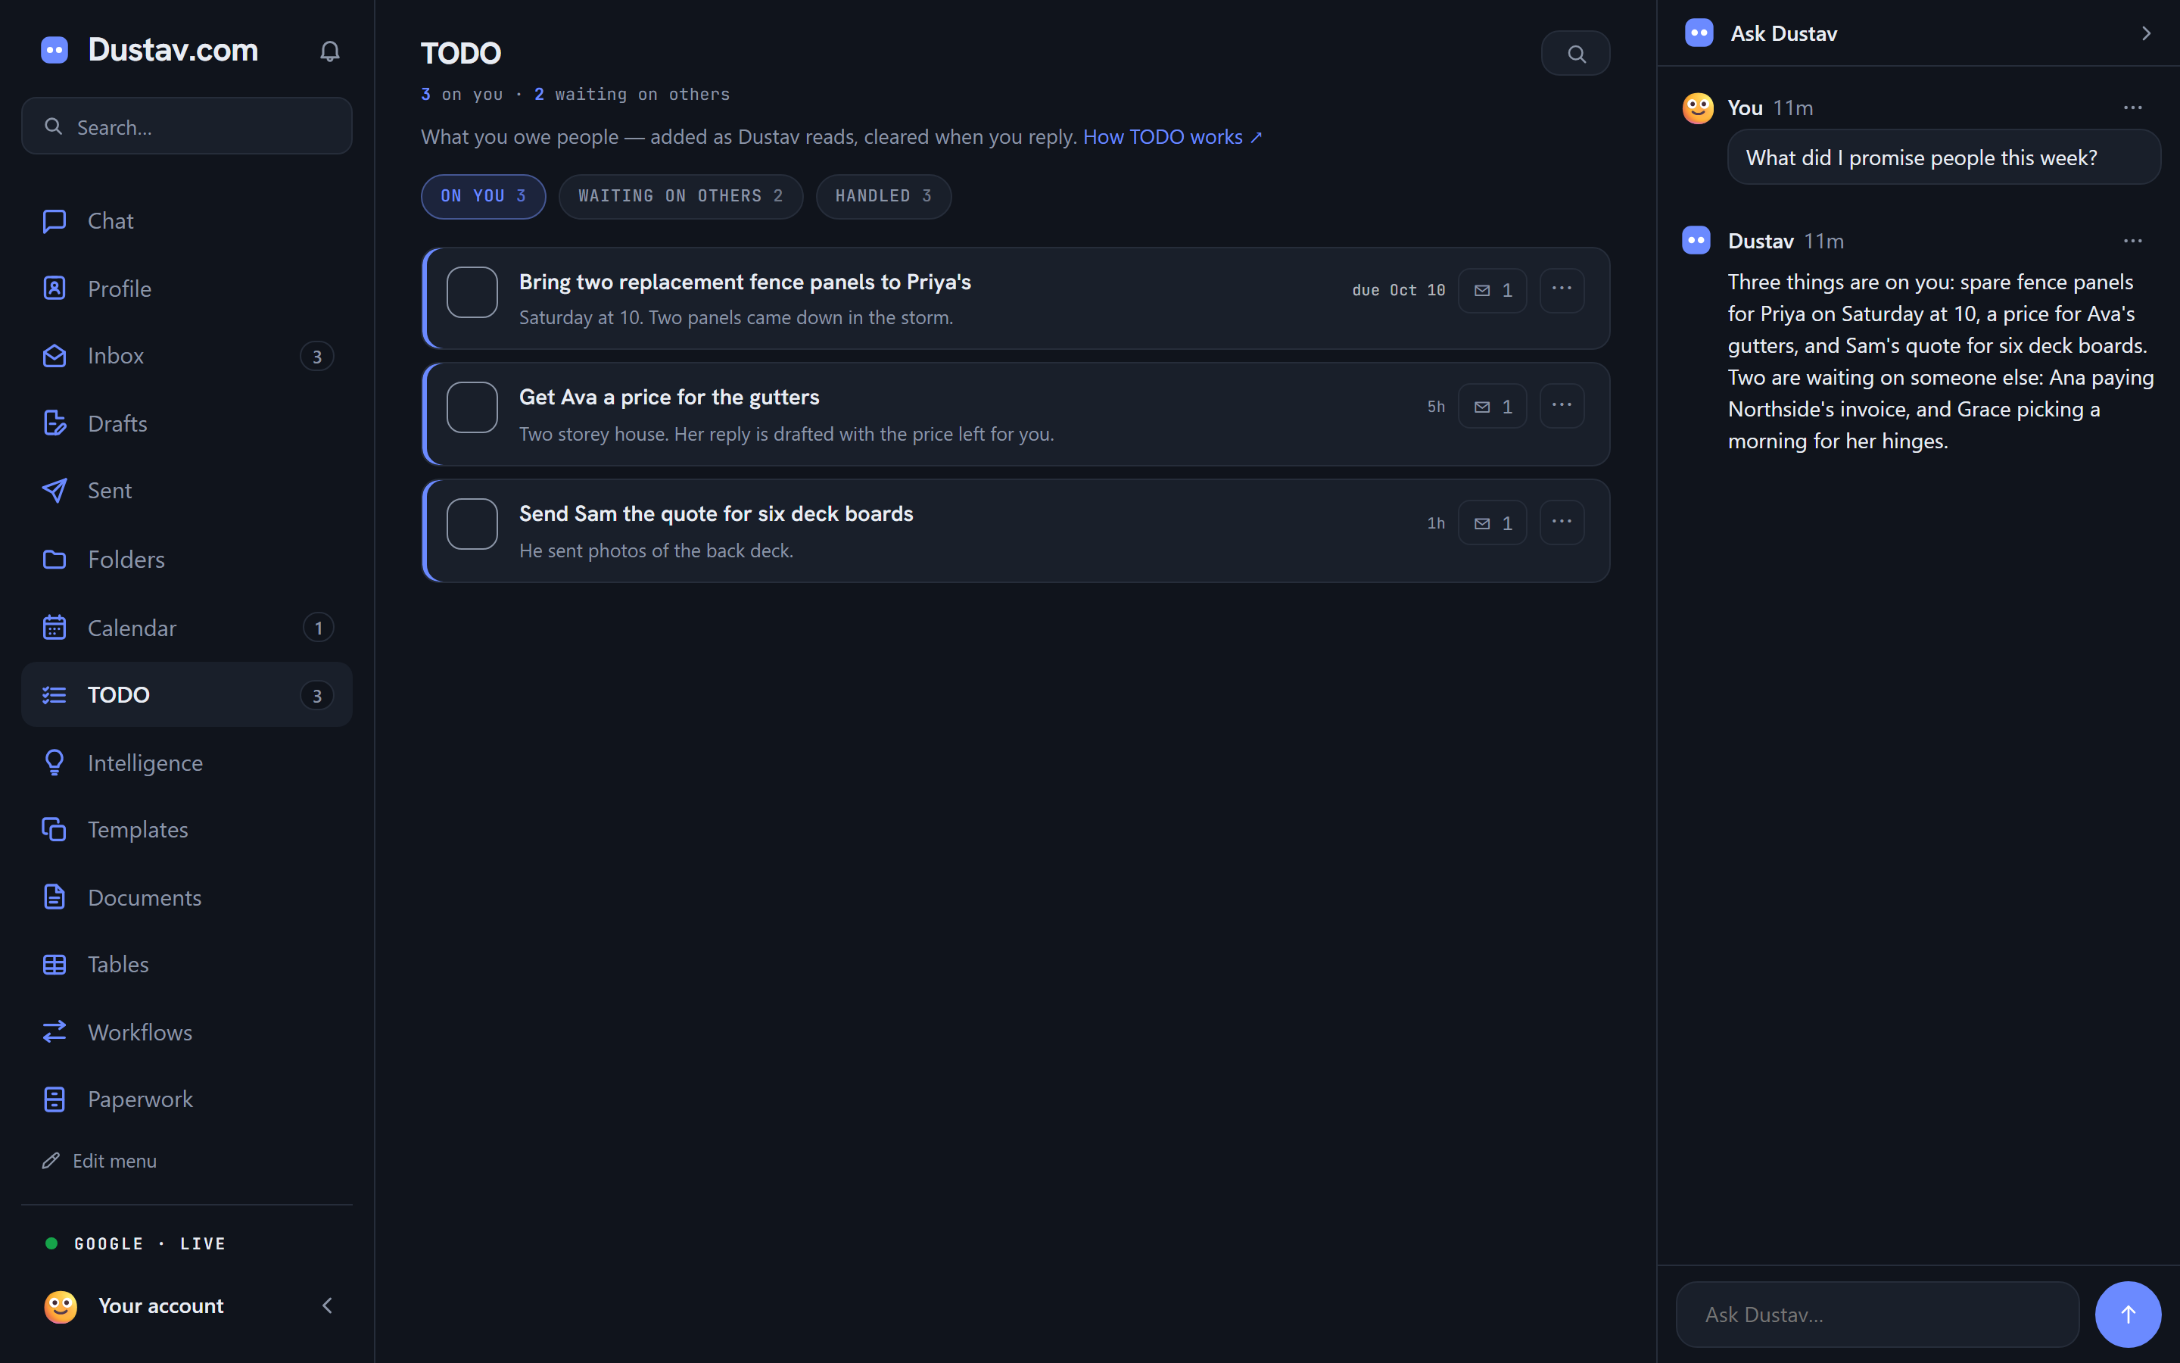This screenshot has width=2180, height=1363.
Task: Collapse sidebar via Your account chevron
Action: click(x=328, y=1305)
